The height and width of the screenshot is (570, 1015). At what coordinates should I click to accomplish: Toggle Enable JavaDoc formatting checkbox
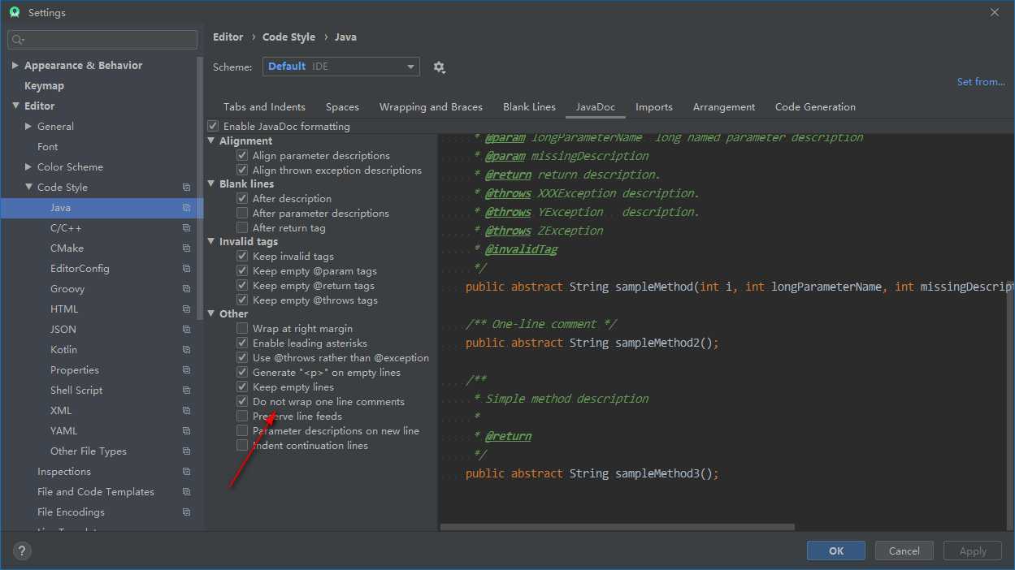click(213, 127)
